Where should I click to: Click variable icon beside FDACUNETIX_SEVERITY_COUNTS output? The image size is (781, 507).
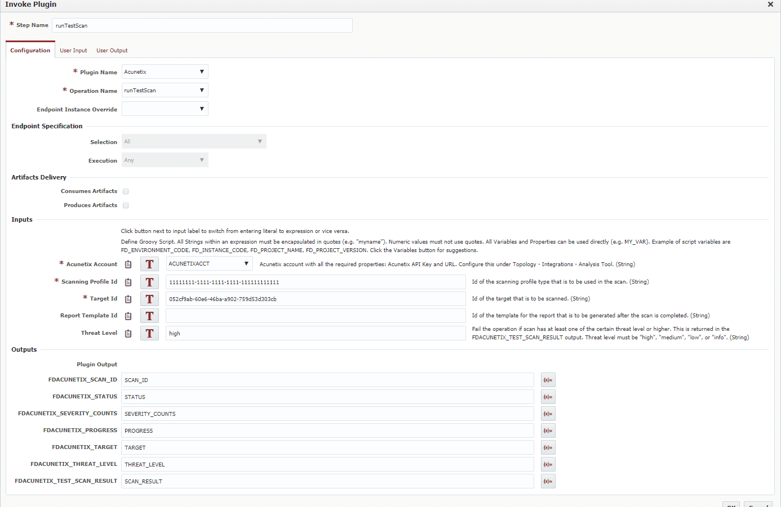click(x=548, y=414)
